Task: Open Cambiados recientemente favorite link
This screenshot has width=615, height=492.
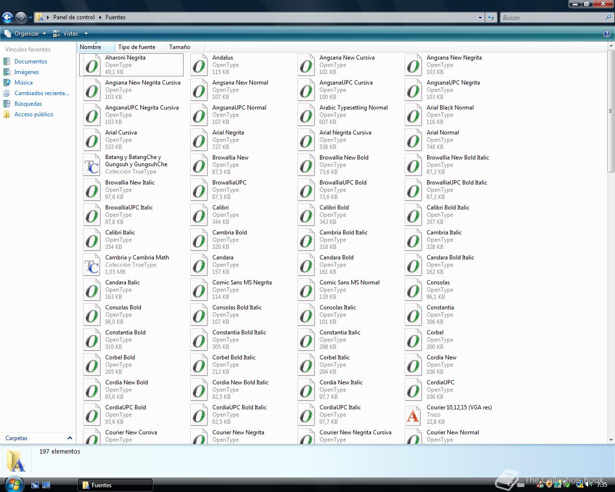Action: click(x=42, y=93)
